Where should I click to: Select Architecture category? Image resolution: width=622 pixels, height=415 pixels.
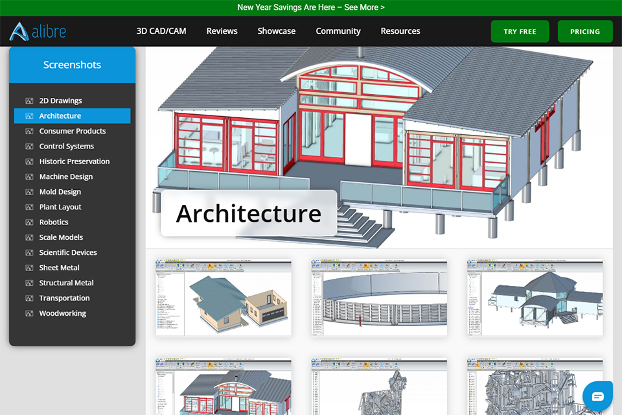click(x=72, y=116)
